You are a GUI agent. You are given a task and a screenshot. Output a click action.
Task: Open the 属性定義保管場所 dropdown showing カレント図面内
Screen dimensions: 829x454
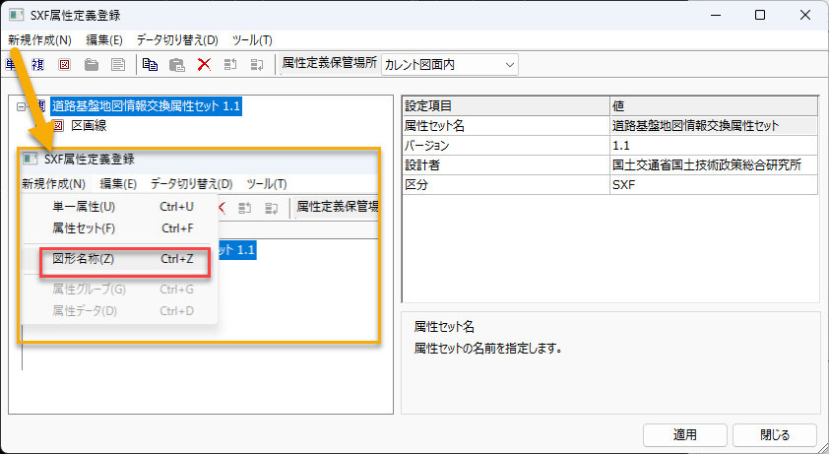point(449,65)
